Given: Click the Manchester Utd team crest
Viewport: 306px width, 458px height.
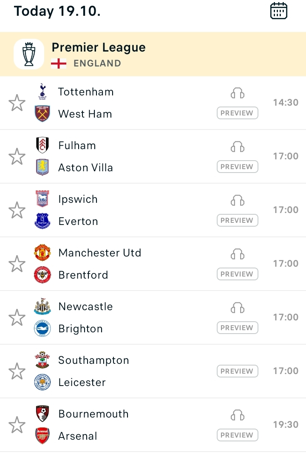Looking at the screenshot, I should 42,253.
